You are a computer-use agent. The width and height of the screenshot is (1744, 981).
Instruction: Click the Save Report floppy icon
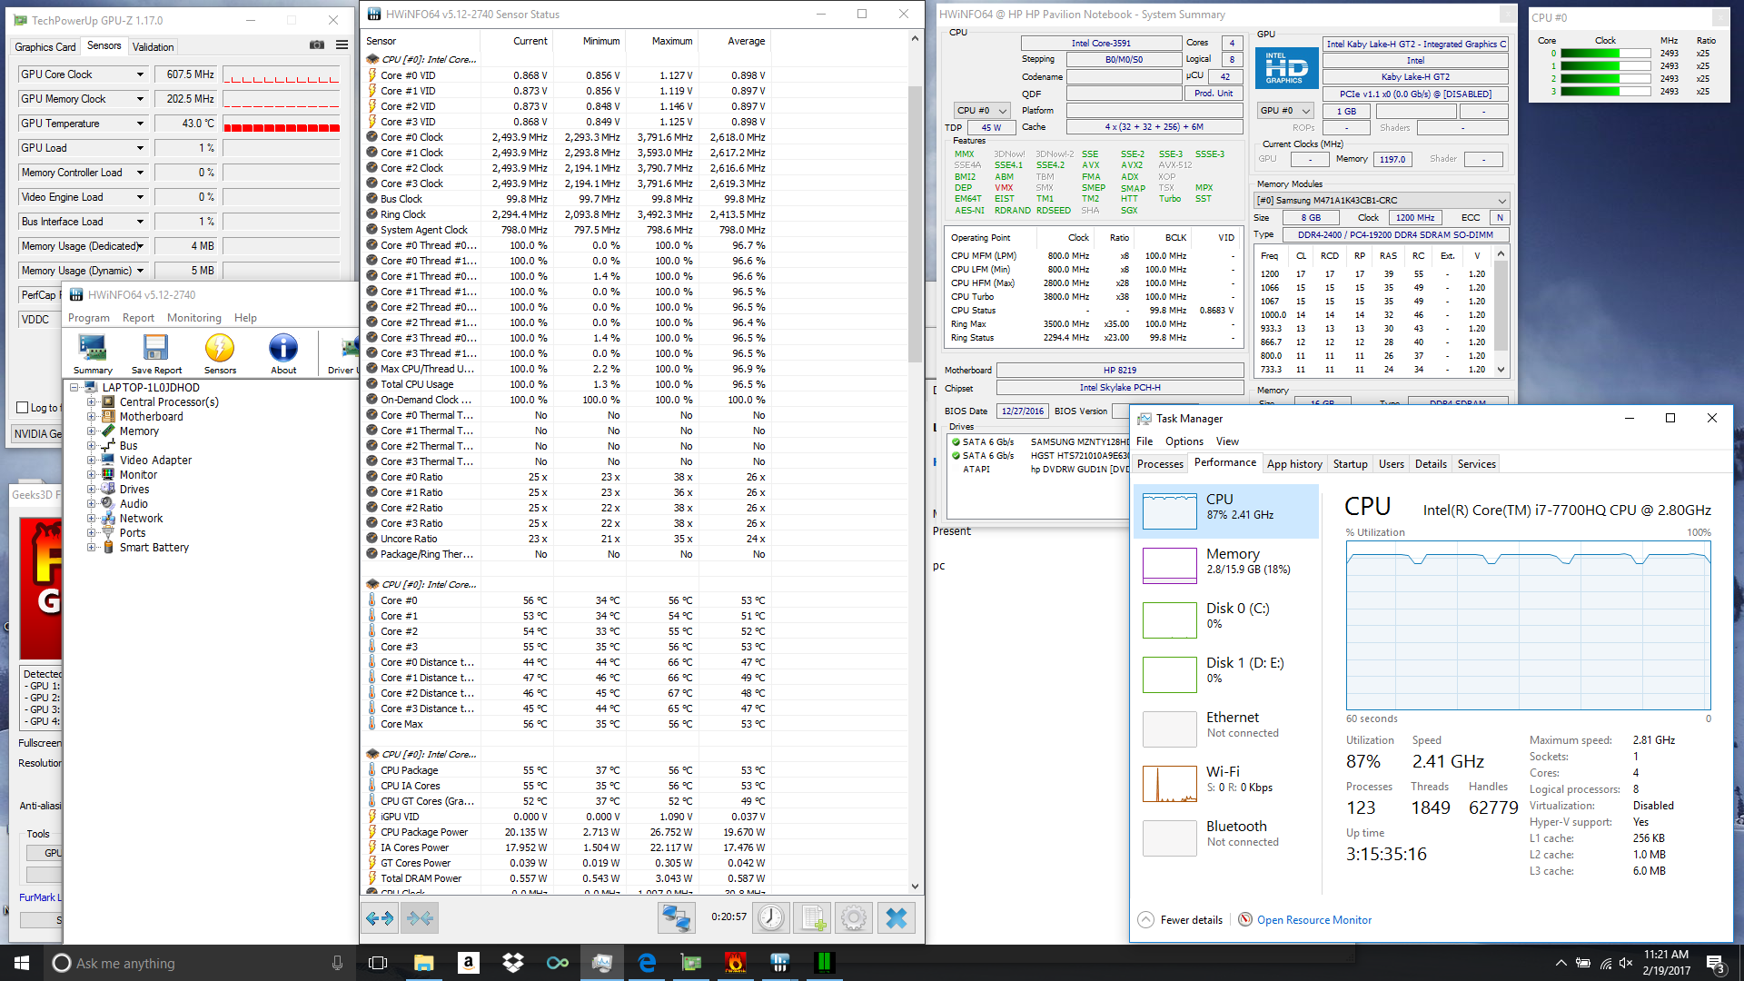[156, 354]
